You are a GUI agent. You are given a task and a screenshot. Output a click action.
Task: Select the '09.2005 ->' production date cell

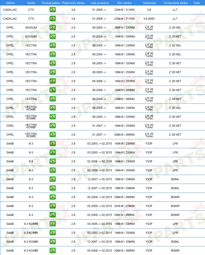click(99, 28)
